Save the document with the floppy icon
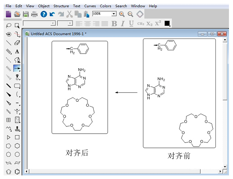The image size is (233, 179). point(26,14)
